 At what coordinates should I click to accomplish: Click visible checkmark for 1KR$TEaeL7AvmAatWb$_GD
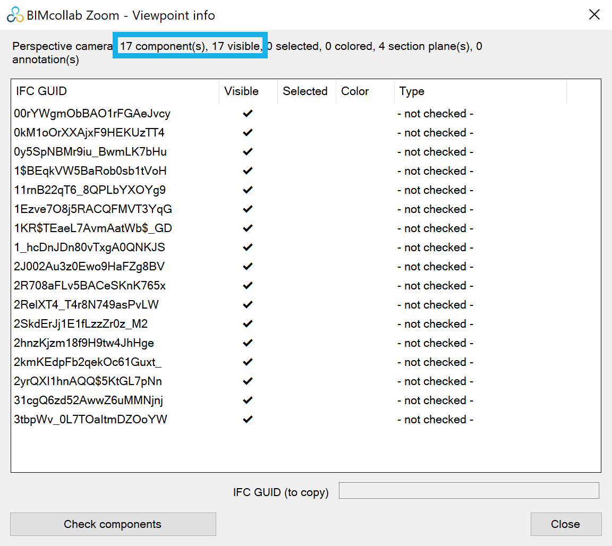click(248, 228)
